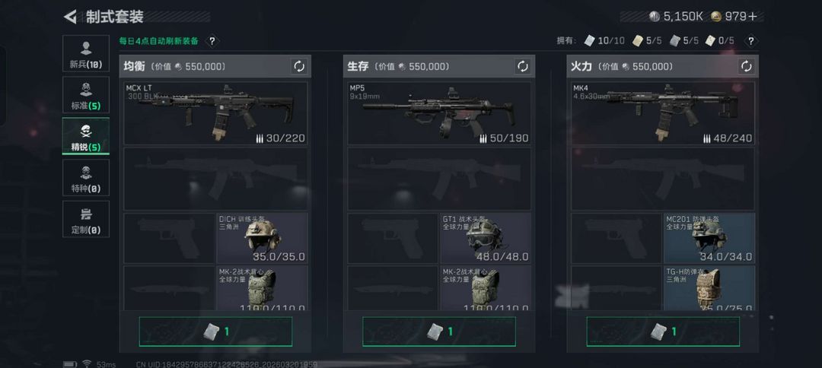Open help icon next to owned tickets
822x368 pixels.
pyautogui.click(x=750, y=40)
